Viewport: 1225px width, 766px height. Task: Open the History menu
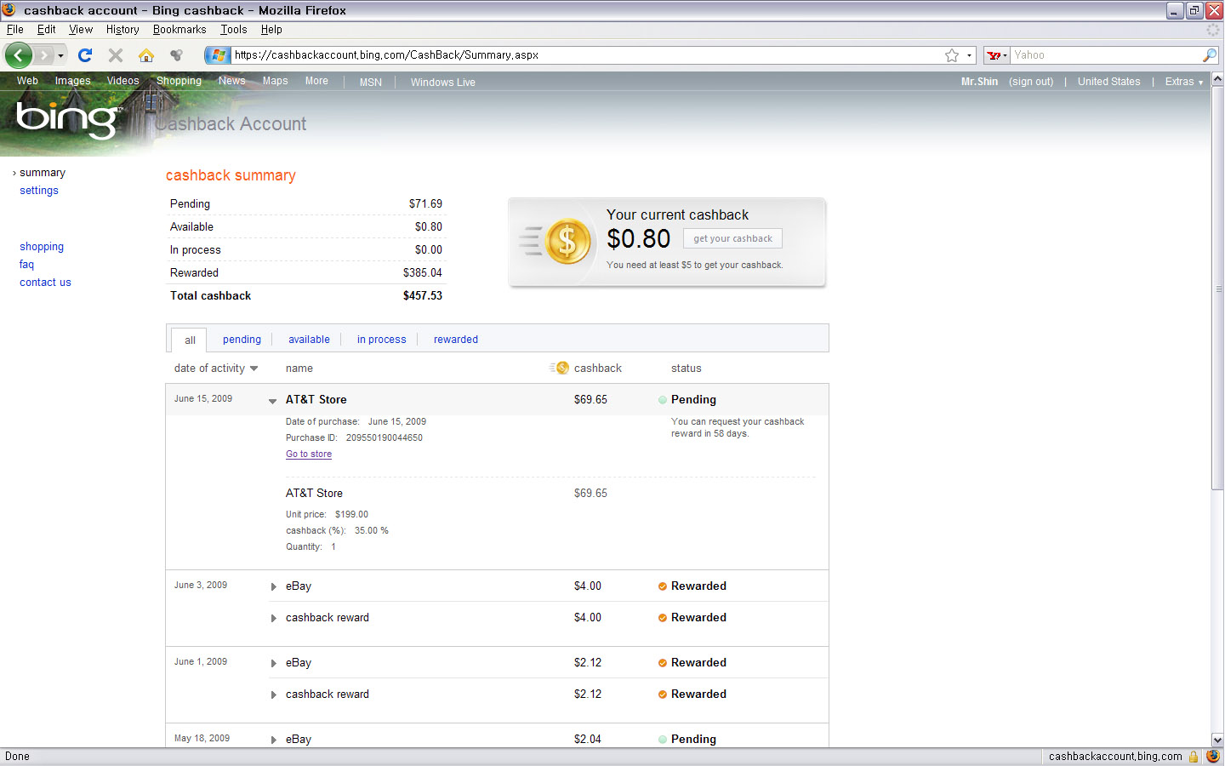pyautogui.click(x=122, y=29)
